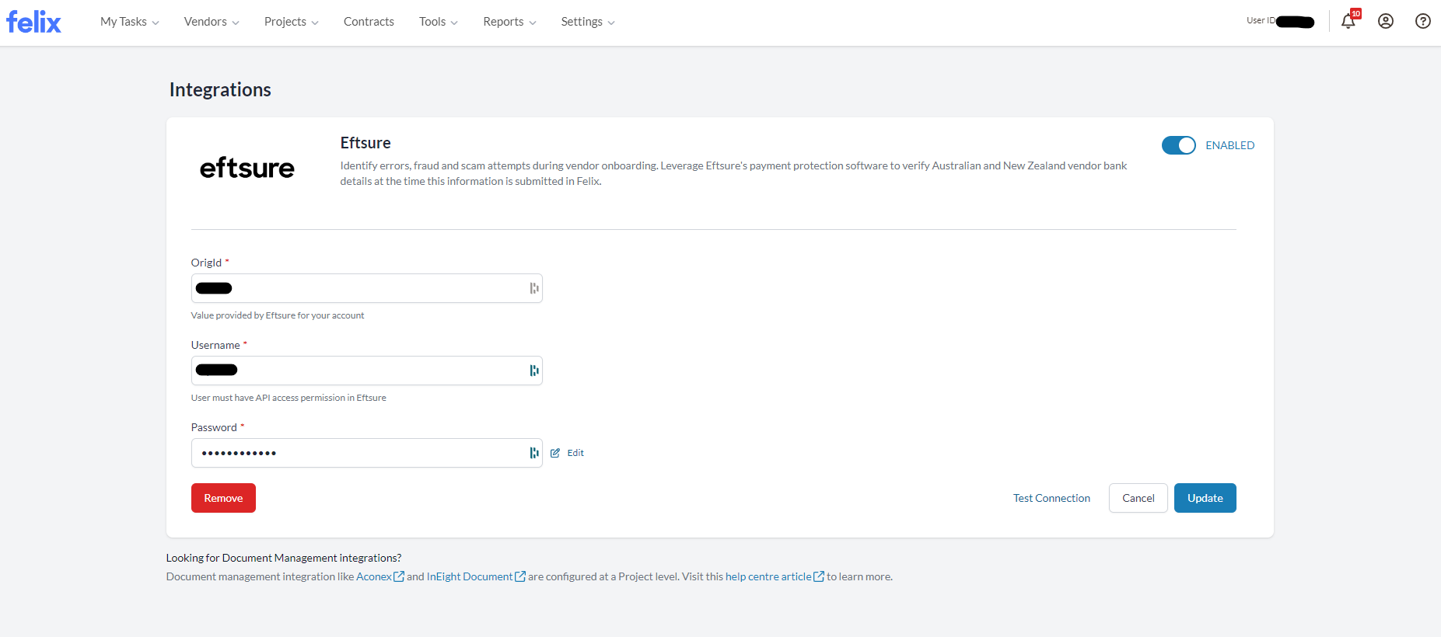Image resolution: width=1441 pixels, height=637 pixels.
Task: Expand the Projects menu
Action: [x=292, y=22]
